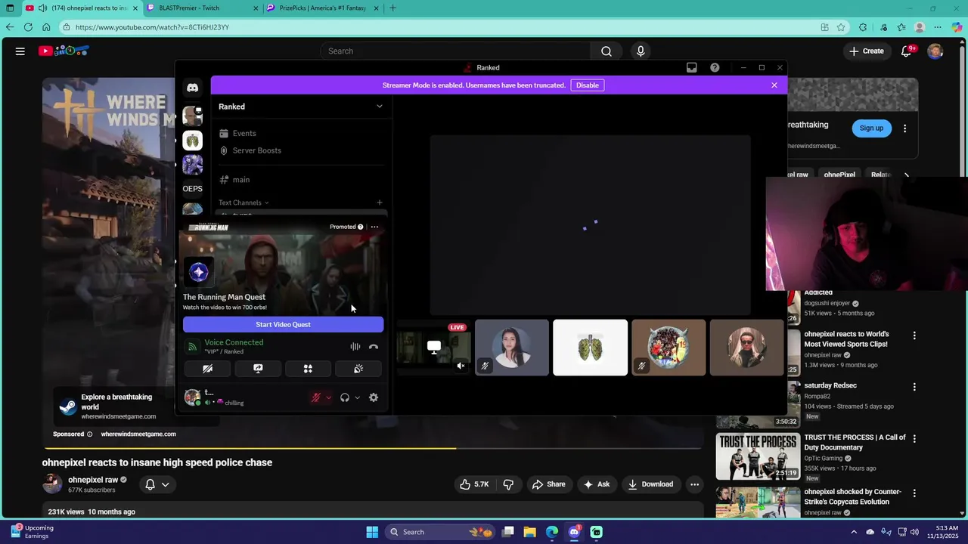Start the Running Man Video Quest

[283, 324]
